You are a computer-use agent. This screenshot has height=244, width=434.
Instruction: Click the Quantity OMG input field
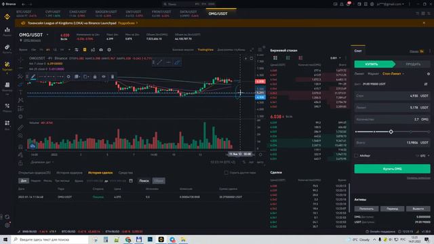pyautogui.click(x=392, y=119)
